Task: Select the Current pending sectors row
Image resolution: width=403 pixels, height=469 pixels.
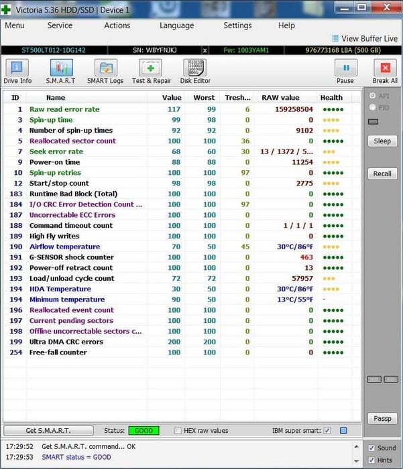Action: coord(182,321)
